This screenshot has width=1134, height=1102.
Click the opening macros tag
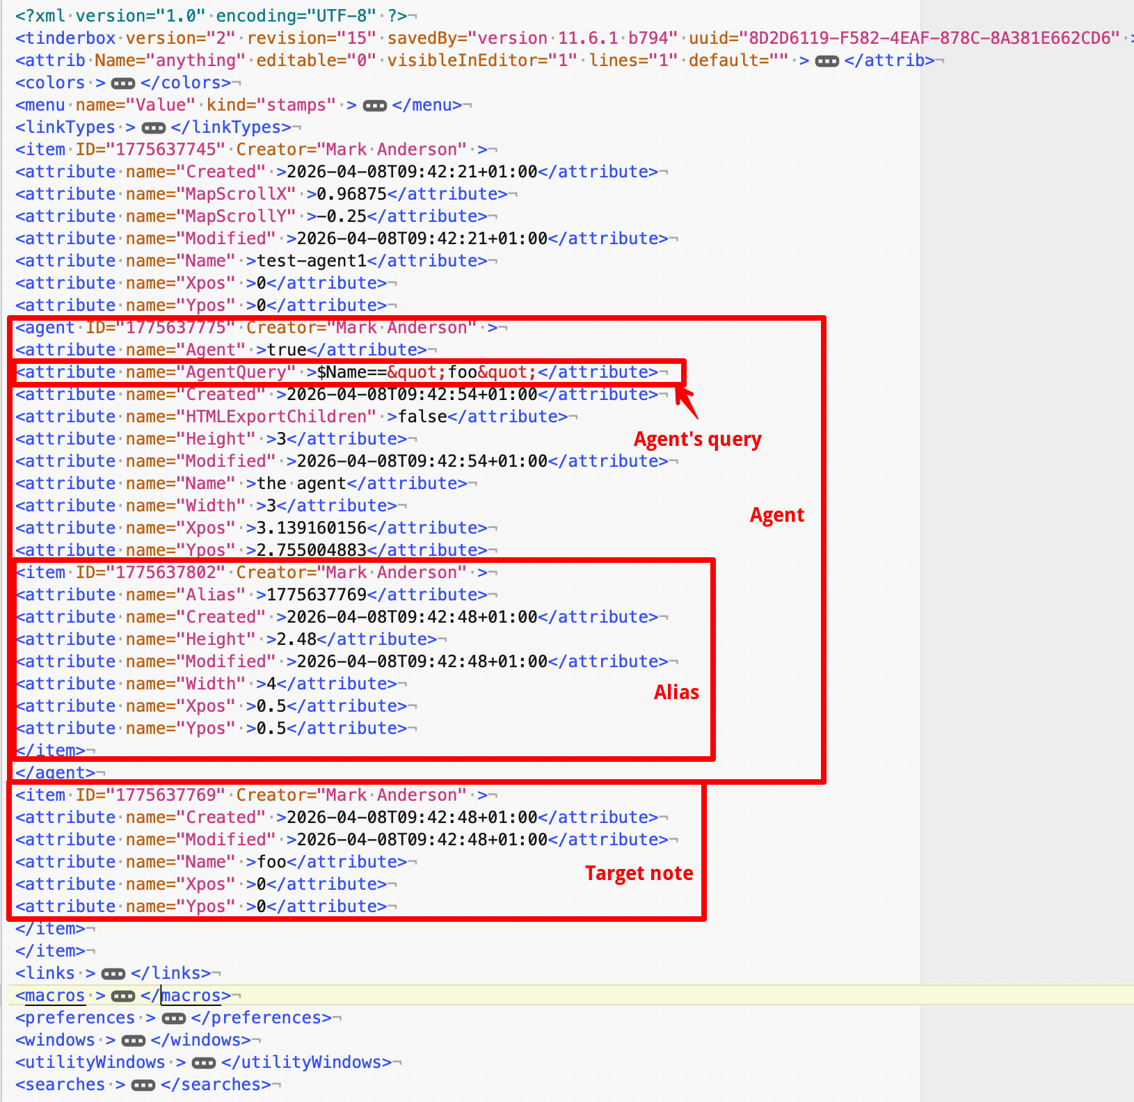coord(54,996)
